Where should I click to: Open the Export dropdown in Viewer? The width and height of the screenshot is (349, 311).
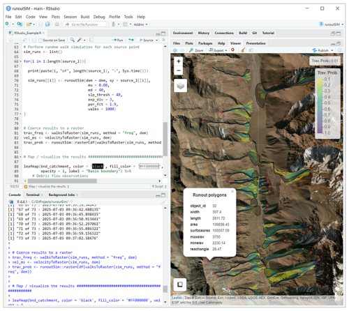click(x=218, y=50)
